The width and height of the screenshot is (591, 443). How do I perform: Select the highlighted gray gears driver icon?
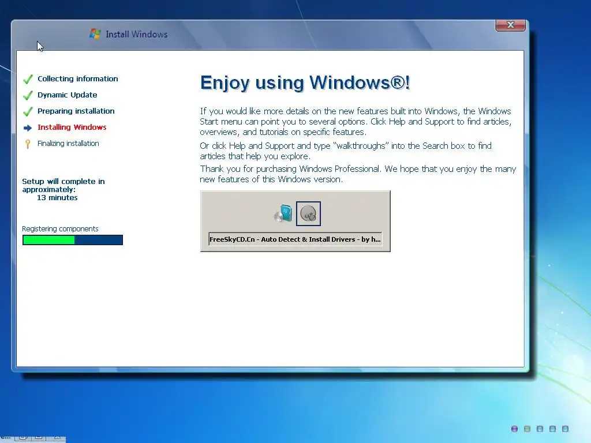click(x=308, y=213)
